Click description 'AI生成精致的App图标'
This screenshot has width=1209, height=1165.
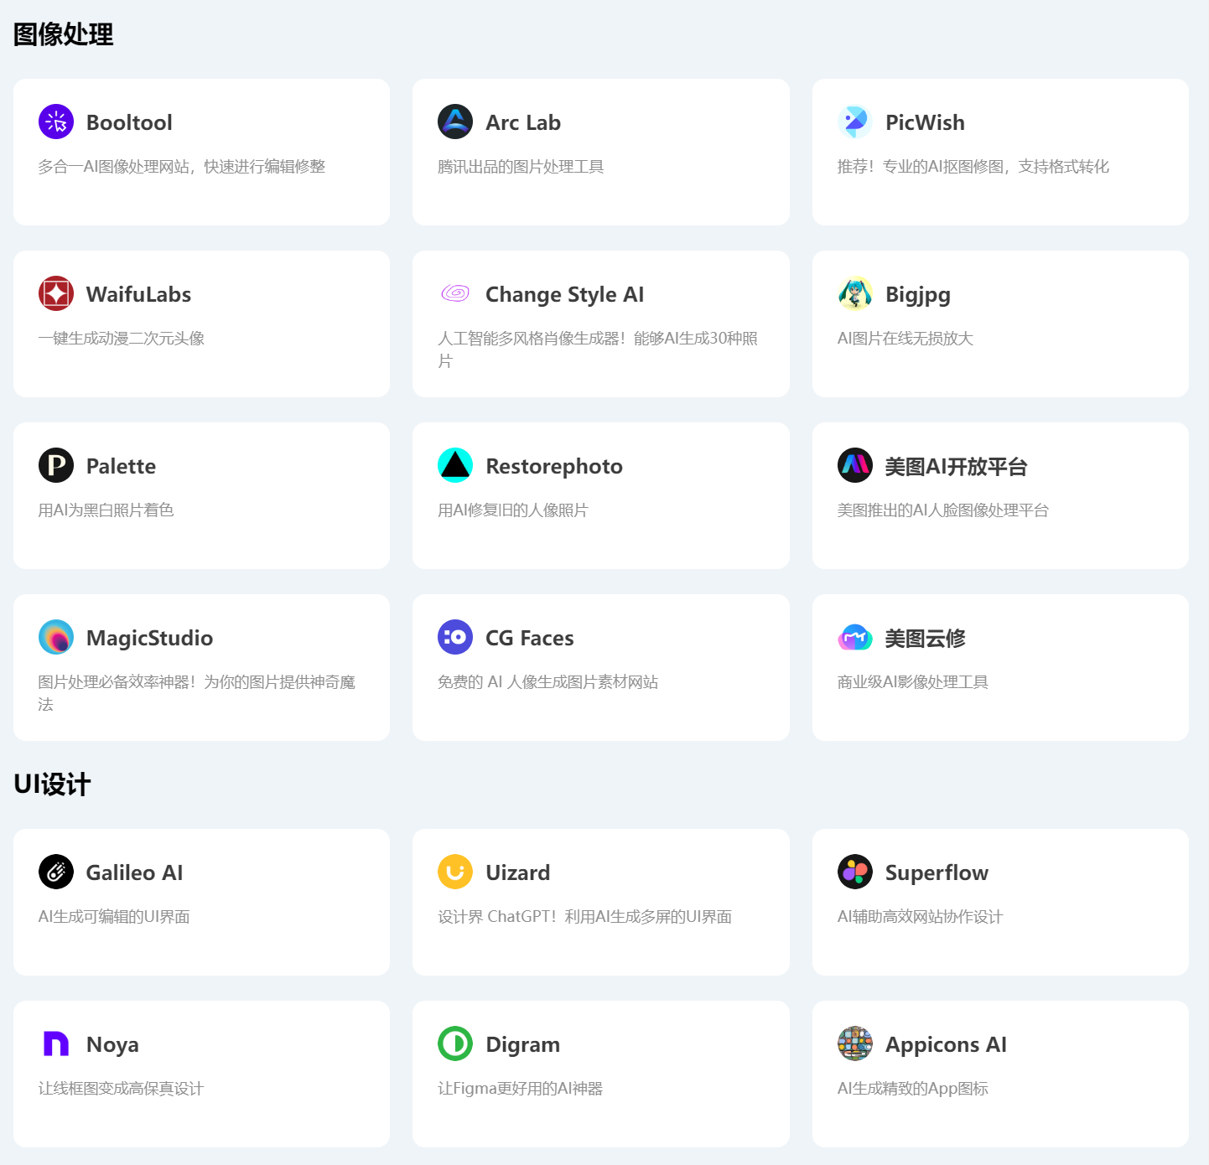point(913,1089)
